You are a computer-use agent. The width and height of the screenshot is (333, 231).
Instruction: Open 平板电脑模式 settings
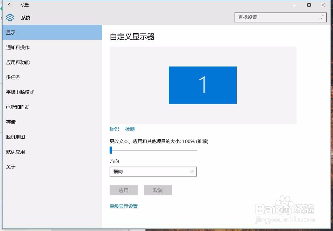52,92
